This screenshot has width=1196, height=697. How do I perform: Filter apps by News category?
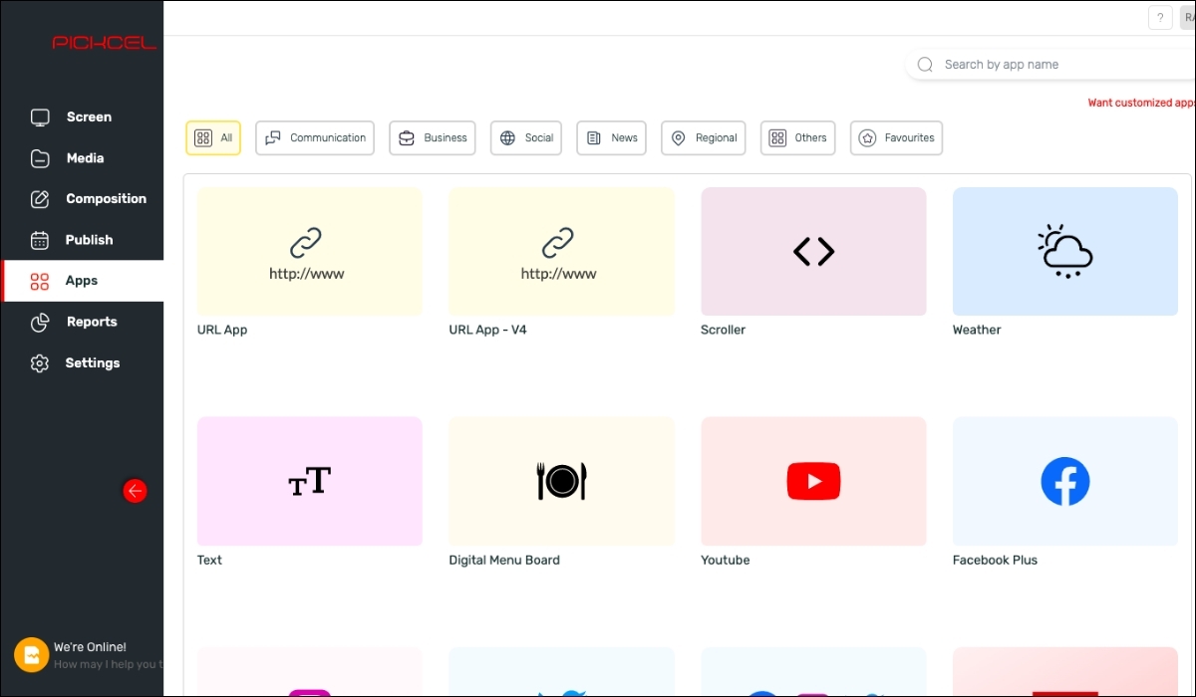pos(612,138)
